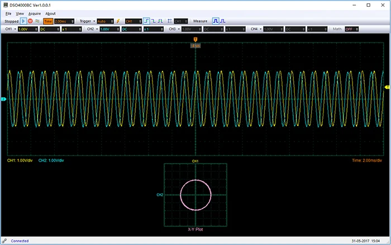The width and height of the screenshot is (391, 245).
Task: Toggle the CH1 channel button
Action: click(x=8, y=29)
